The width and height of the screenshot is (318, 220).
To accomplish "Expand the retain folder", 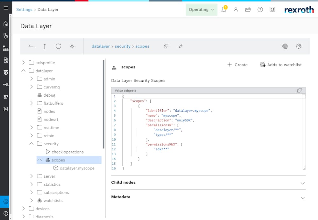I will click(x=32, y=135).
